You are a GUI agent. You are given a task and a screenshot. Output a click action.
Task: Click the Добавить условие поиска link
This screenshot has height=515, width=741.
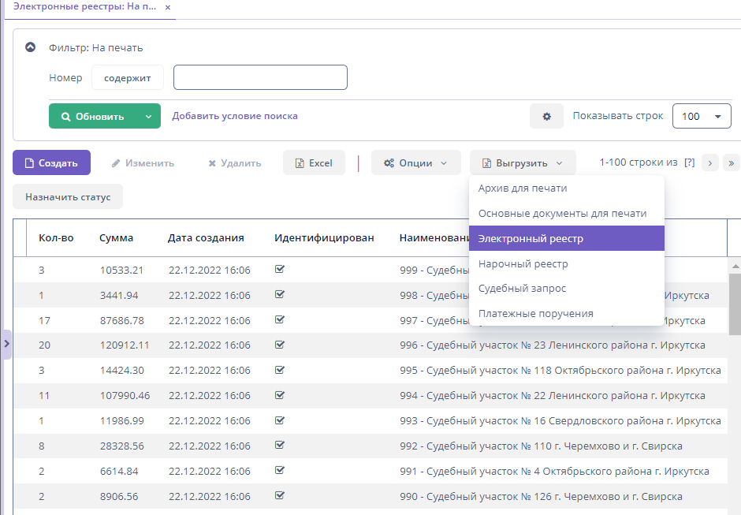[235, 116]
